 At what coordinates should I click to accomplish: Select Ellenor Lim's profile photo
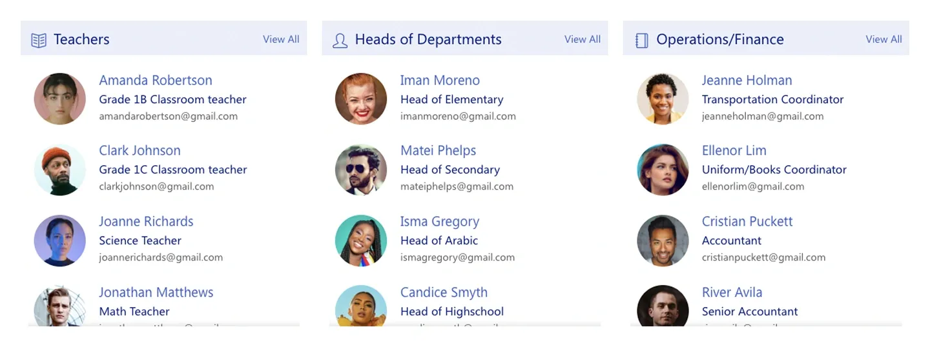point(663,170)
